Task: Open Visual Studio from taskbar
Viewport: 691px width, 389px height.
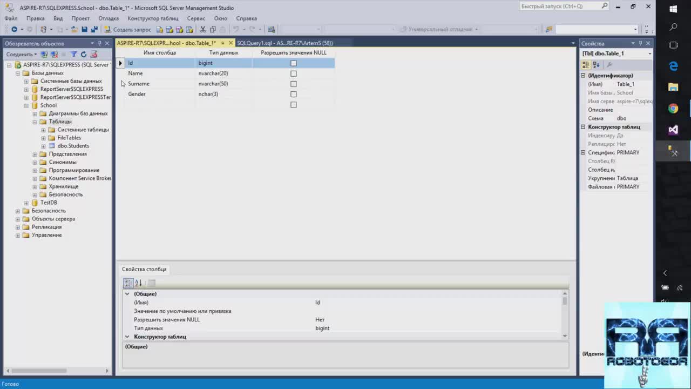Action: [673, 130]
